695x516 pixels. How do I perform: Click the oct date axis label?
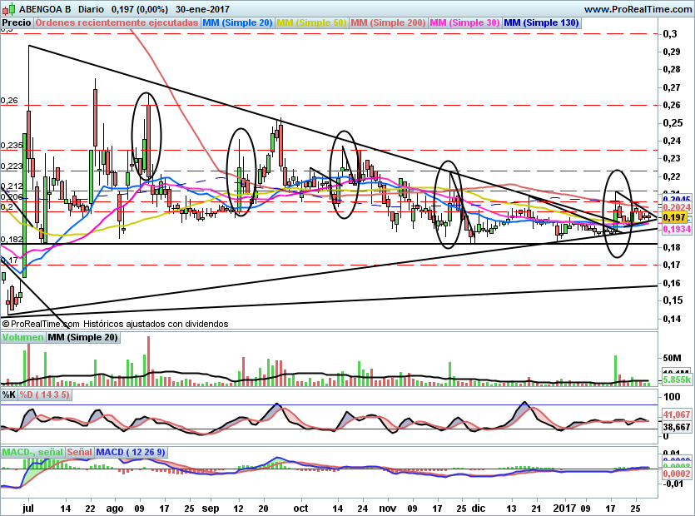point(300,508)
